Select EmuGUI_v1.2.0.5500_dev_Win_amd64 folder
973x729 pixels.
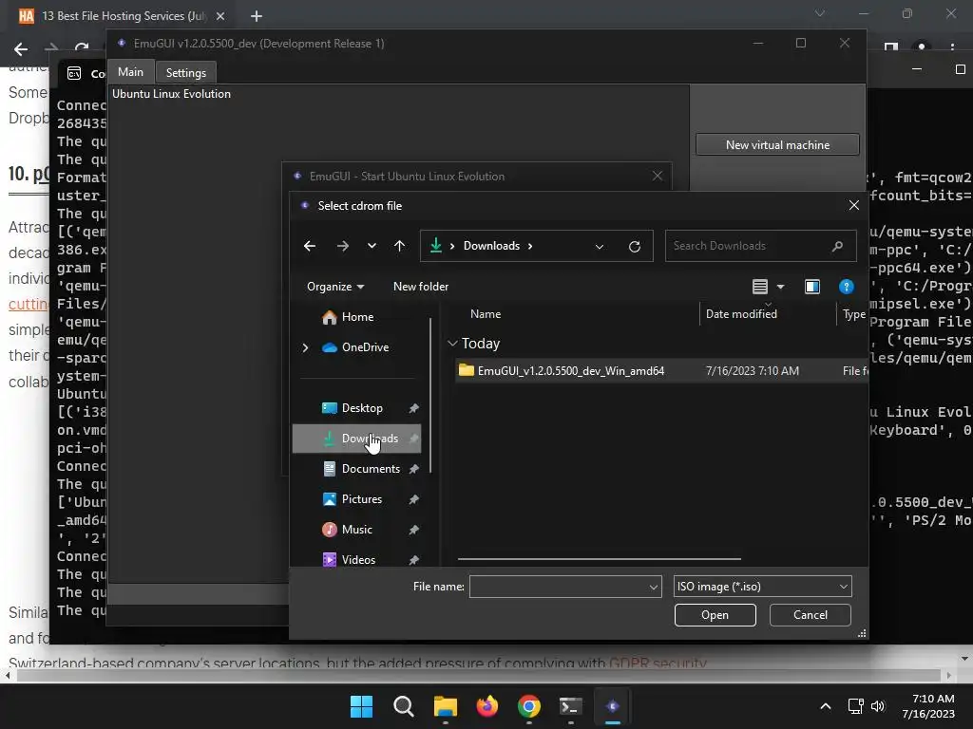click(x=661, y=371)
